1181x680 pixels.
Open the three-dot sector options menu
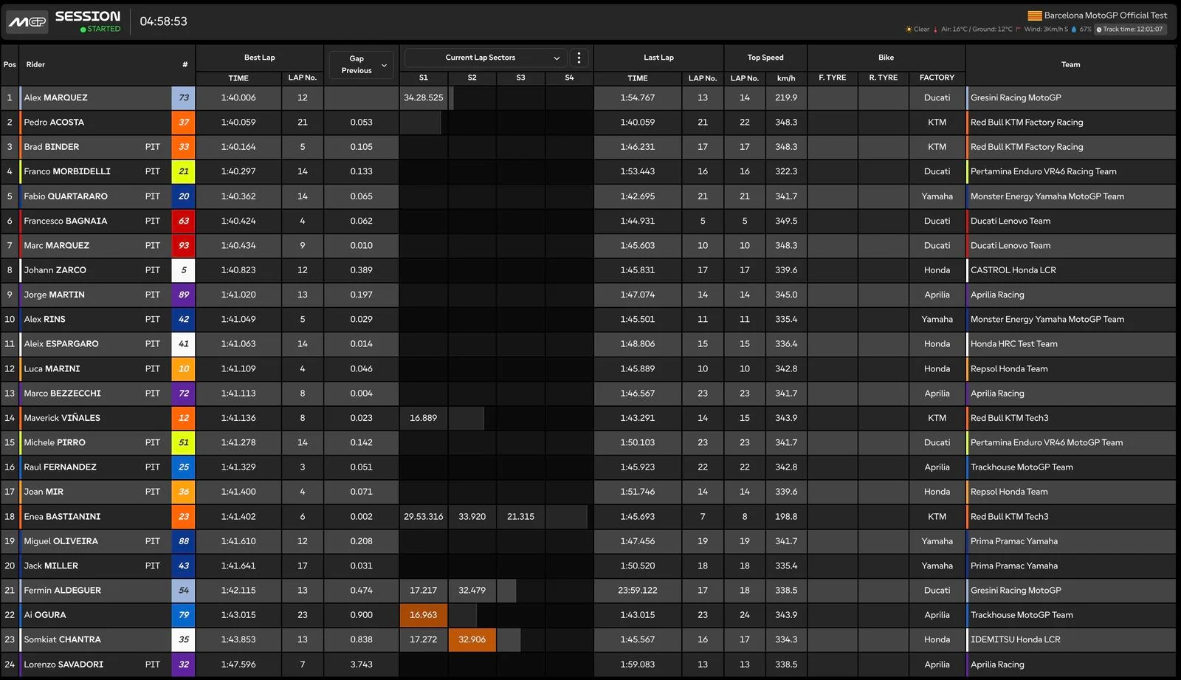579,58
